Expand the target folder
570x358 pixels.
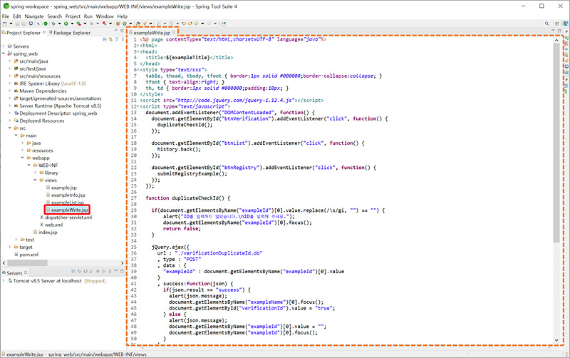[10, 247]
